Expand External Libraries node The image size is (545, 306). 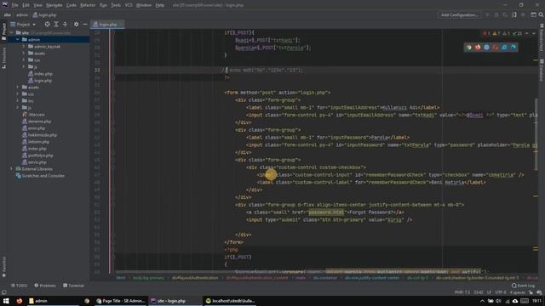[x=11, y=169]
